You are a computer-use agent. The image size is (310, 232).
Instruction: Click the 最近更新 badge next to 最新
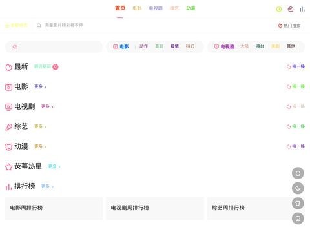46,67
